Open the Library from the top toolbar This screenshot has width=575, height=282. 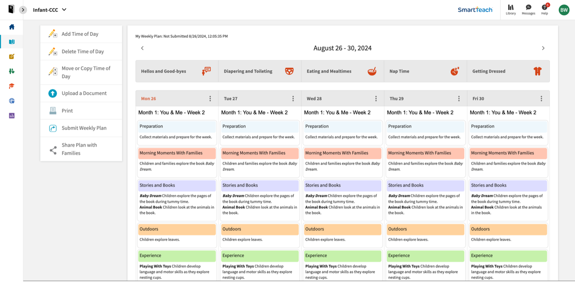[511, 10]
